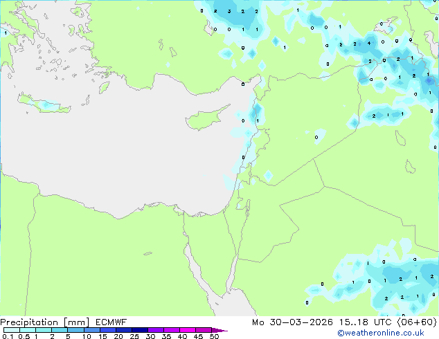The height and width of the screenshot is (339, 439).
Task: Click the "15..18 UTC" time range text
Action: (x=366, y=322)
